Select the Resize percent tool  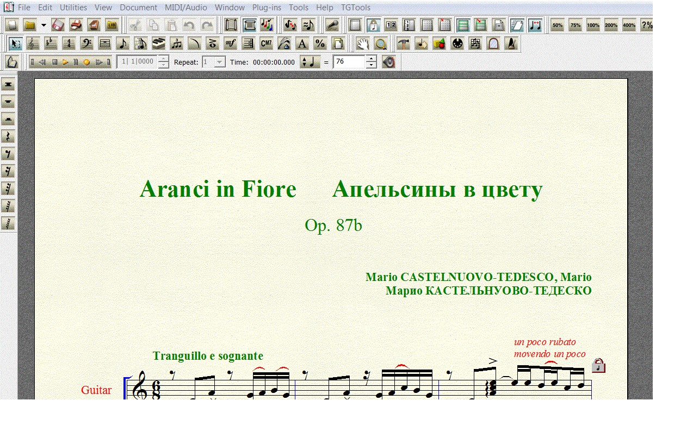320,43
